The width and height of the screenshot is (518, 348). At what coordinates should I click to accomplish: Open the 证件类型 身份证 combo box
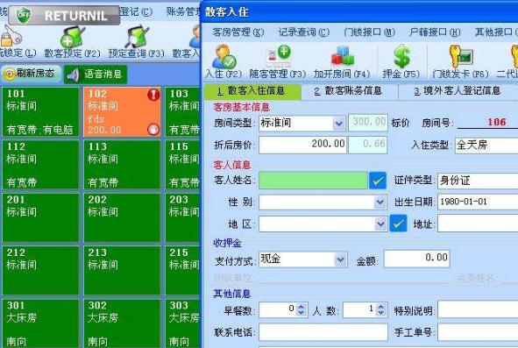(x=478, y=181)
